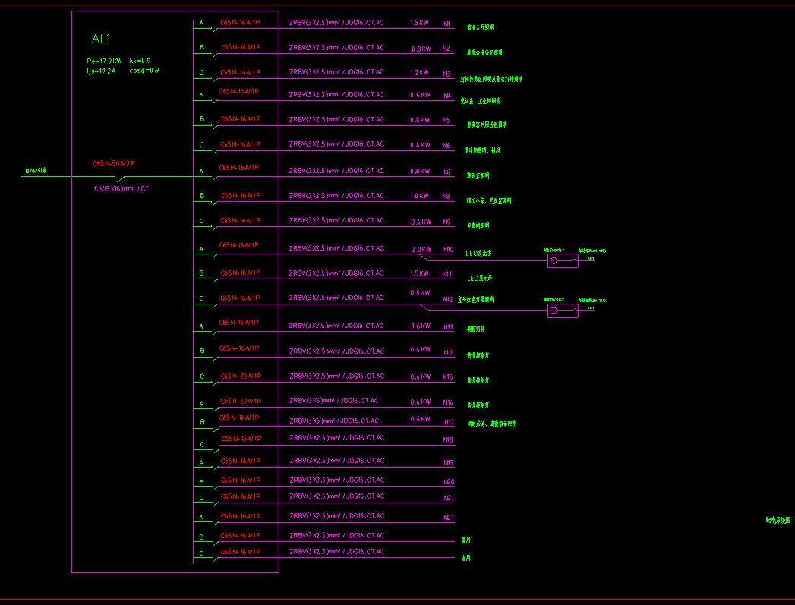The height and width of the screenshot is (605, 795).
Task: Click the 0.6 KW load on circuit N17
Action: 420,419
